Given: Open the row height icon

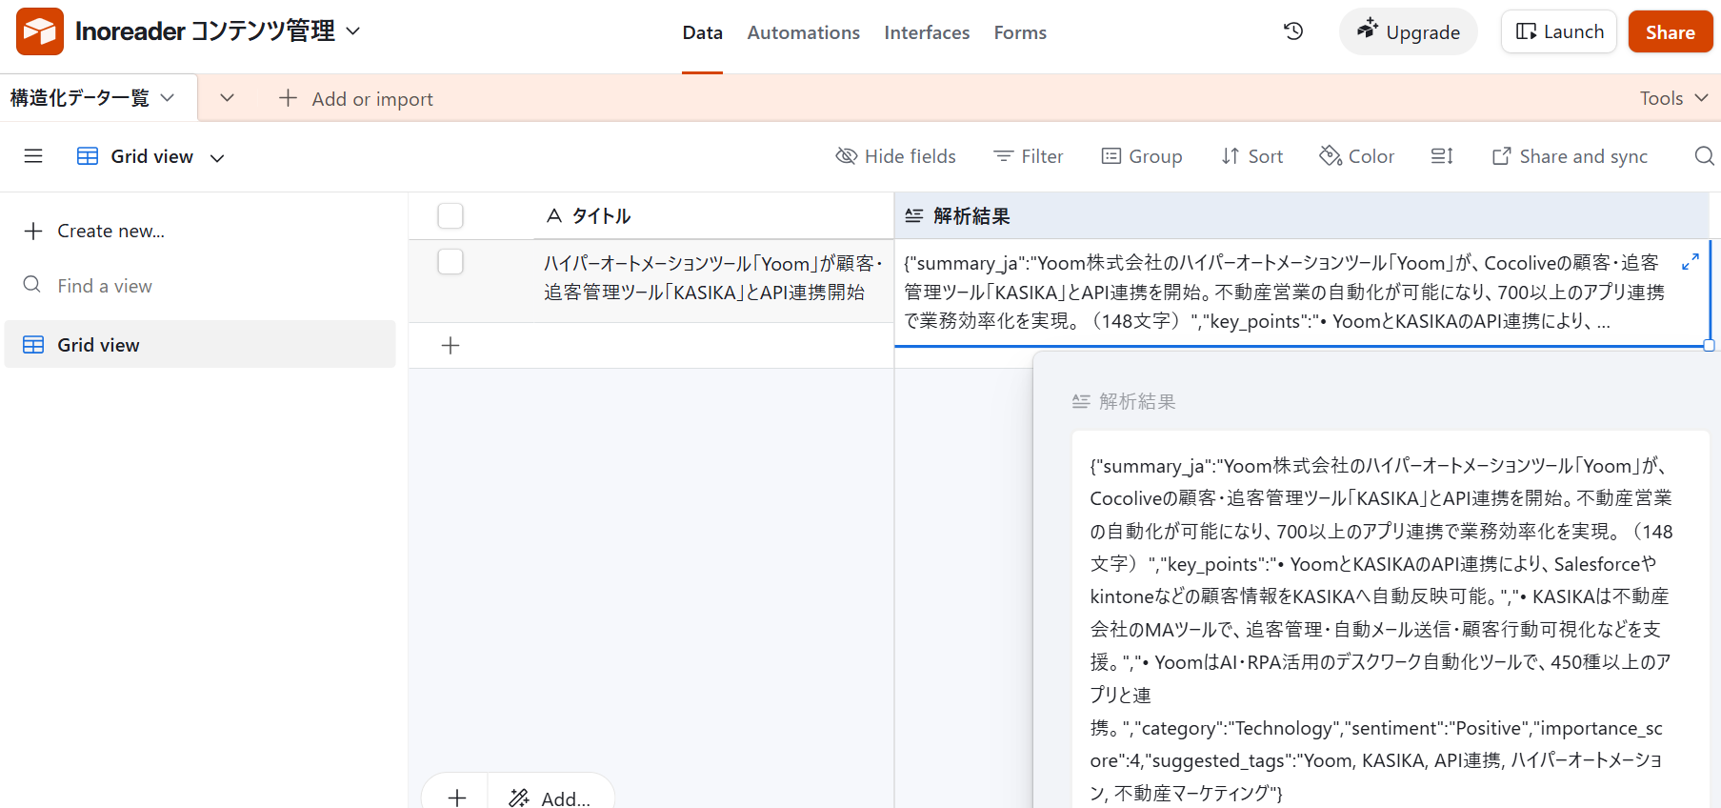Looking at the screenshot, I should click(x=1442, y=156).
